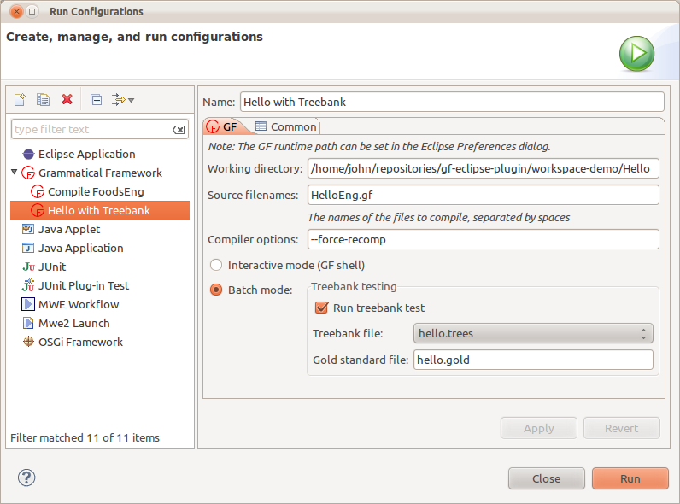The height and width of the screenshot is (504, 680).
Task: Click the Name field
Action: pos(452,102)
